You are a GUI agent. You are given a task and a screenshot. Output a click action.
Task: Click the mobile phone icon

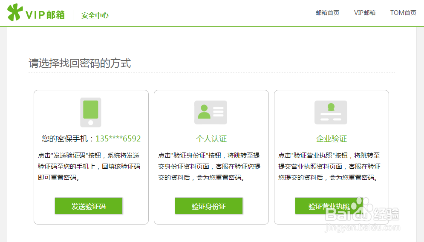tap(91, 112)
